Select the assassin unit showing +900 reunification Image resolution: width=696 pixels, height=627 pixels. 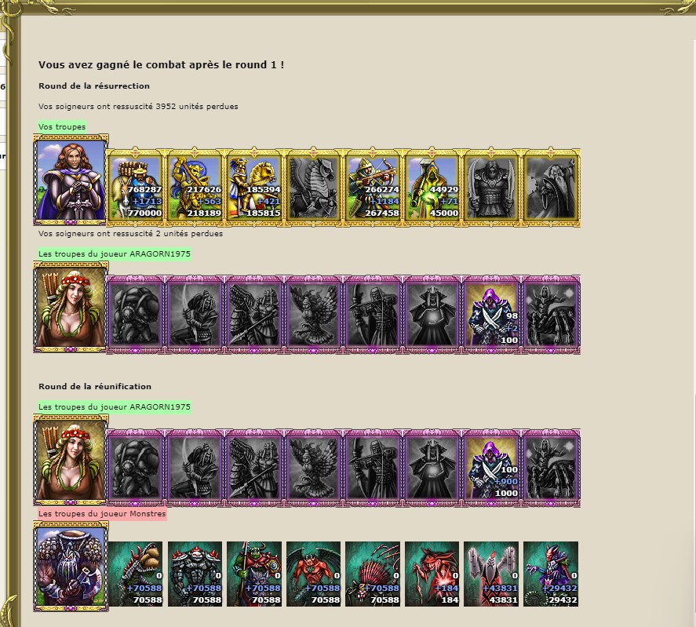pos(491,468)
